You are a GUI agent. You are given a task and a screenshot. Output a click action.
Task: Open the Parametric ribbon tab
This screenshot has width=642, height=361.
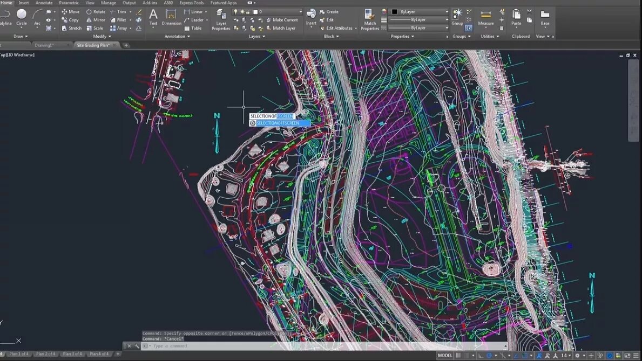click(69, 3)
